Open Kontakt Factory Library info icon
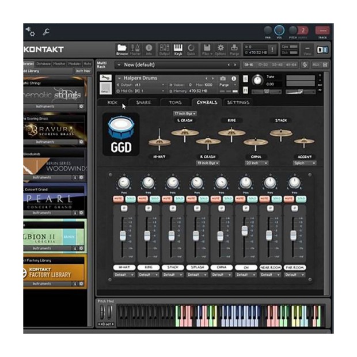 coord(75,284)
